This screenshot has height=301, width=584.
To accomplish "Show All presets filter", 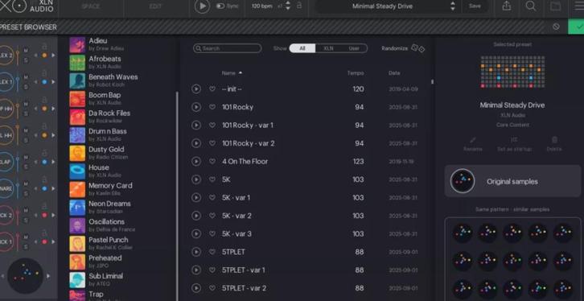I will click(x=302, y=48).
